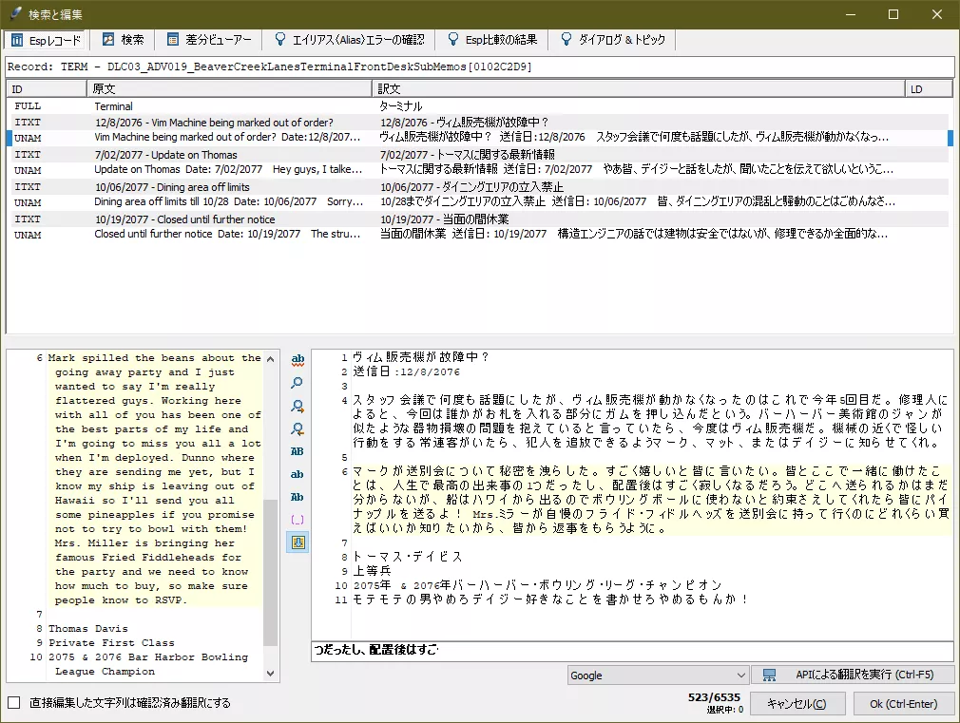The width and height of the screenshot is (960, 723).
Task: Select UNAM row 'Closed until further notice Date: 10/19/2077'
Action: (x=479, y=235)
